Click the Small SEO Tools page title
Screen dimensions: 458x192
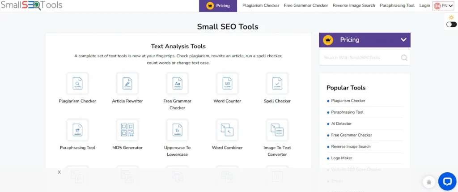click(228, 26)
